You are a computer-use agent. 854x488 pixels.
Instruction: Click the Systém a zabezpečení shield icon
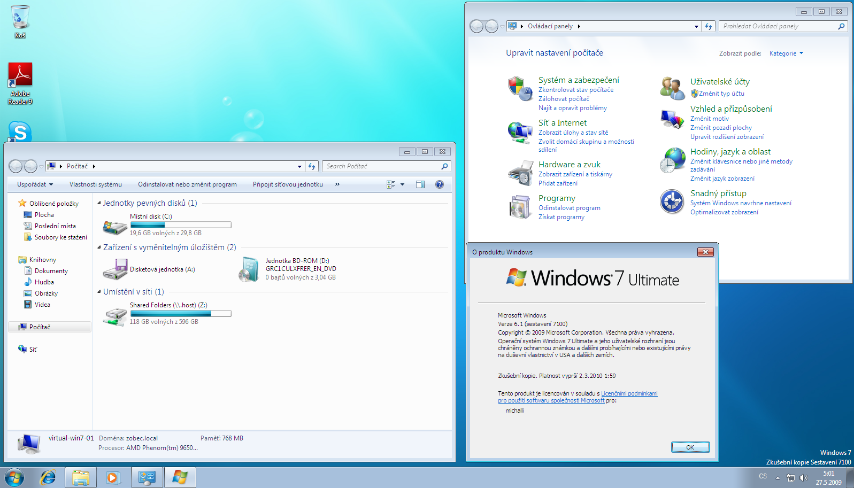click(x=520, y=88)
